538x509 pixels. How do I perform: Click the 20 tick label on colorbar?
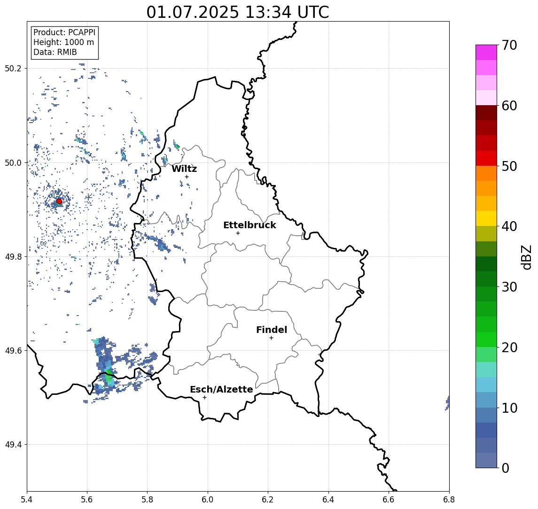pos(509,347)
